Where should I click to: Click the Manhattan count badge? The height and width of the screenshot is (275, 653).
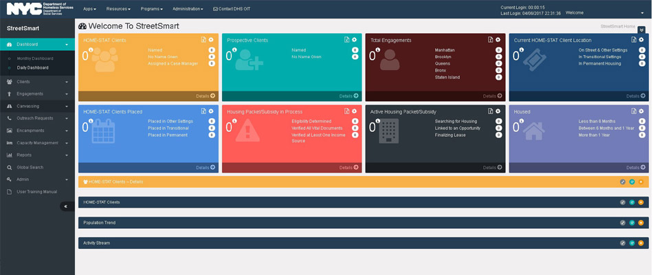click(x=498, y=50)
